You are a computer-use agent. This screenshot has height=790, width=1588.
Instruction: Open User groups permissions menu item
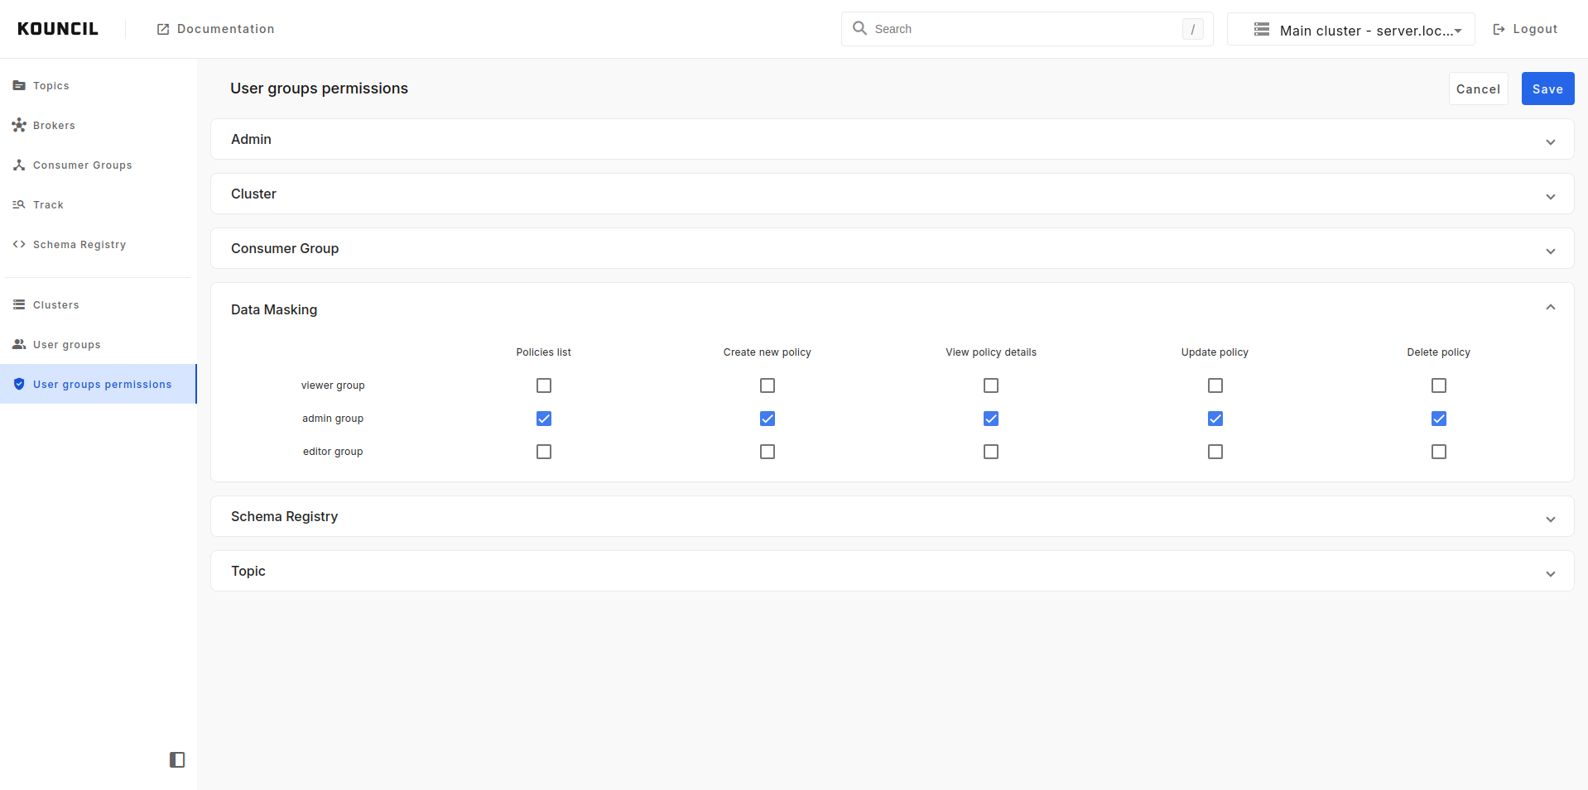click(x=102, y=384)
